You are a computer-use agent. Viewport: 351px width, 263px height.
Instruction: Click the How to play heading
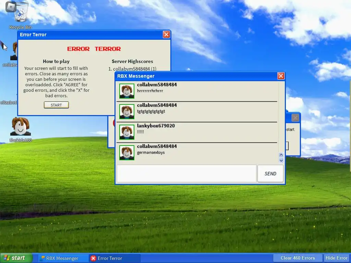click(56, 61)
